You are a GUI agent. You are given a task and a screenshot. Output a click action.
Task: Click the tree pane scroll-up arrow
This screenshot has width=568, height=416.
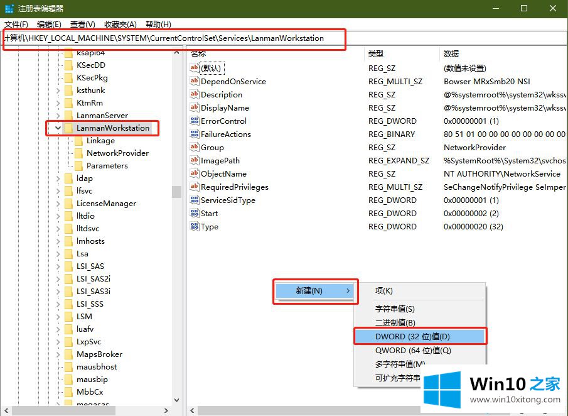pos(176,53)
